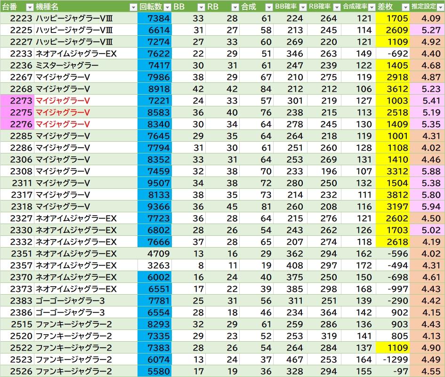Viewport: 445px width, 377px height.
Task: Click combined probability cell 172
Action: click(358, 265)
